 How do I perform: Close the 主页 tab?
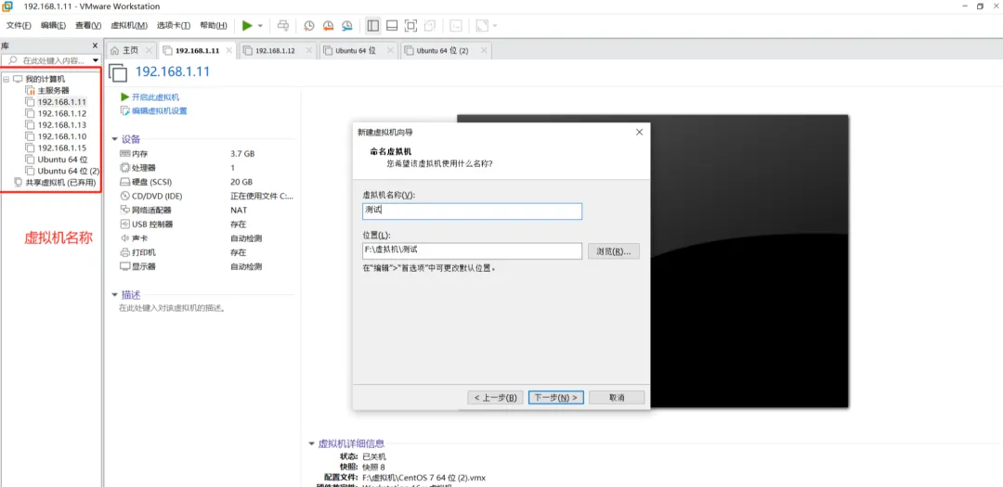click(x=149, y=50)
